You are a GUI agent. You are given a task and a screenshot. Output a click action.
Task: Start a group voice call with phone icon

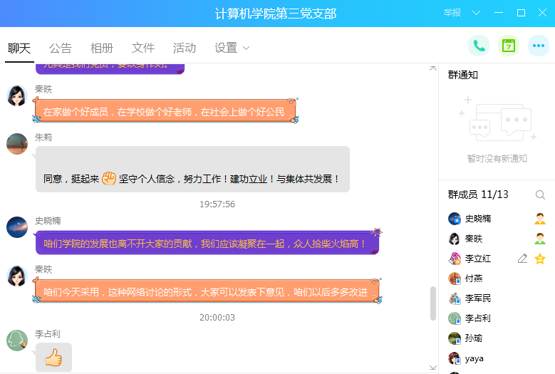479,46
